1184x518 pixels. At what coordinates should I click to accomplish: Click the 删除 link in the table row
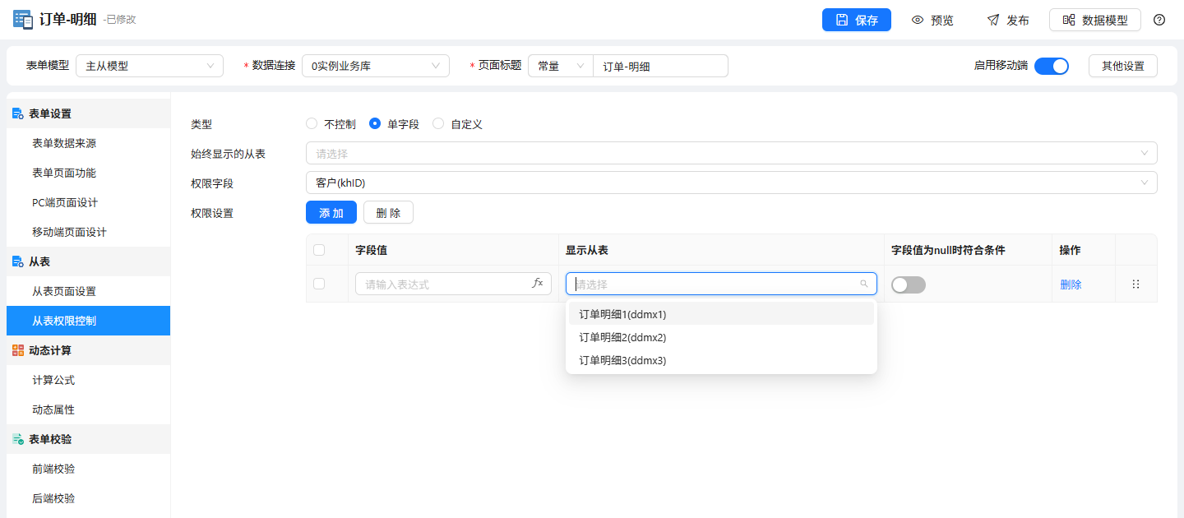click(1071, 284)
